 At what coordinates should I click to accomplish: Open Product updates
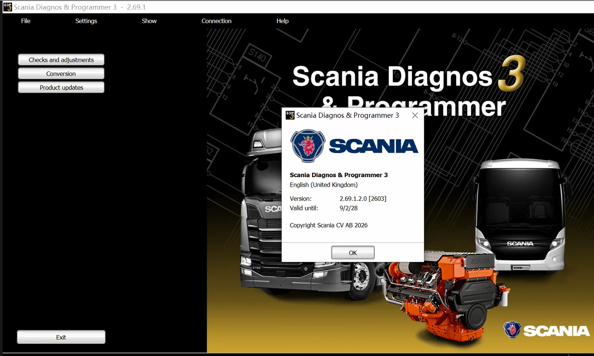(61, 87)
